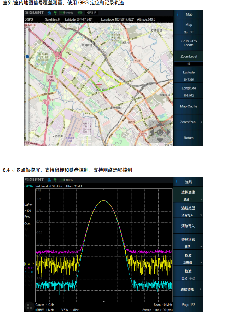Click the network icon in map screen header

(49, 12)
